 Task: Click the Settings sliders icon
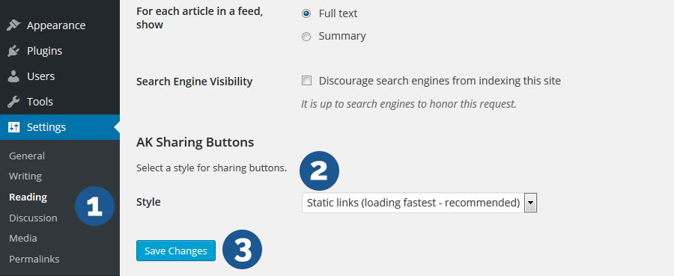(x=13, y=127)
